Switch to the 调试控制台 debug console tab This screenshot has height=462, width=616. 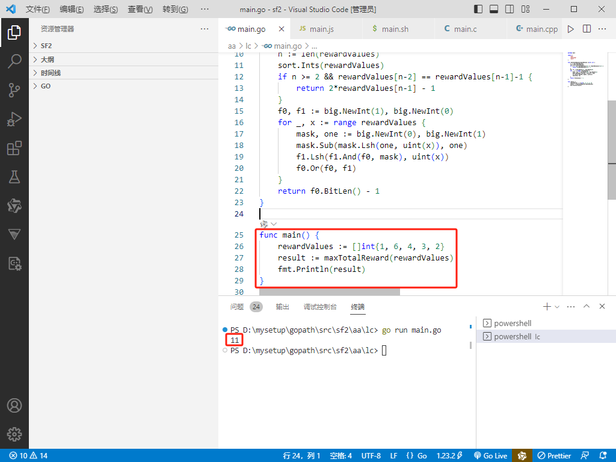pyautogui.click(x=320, y=307)
